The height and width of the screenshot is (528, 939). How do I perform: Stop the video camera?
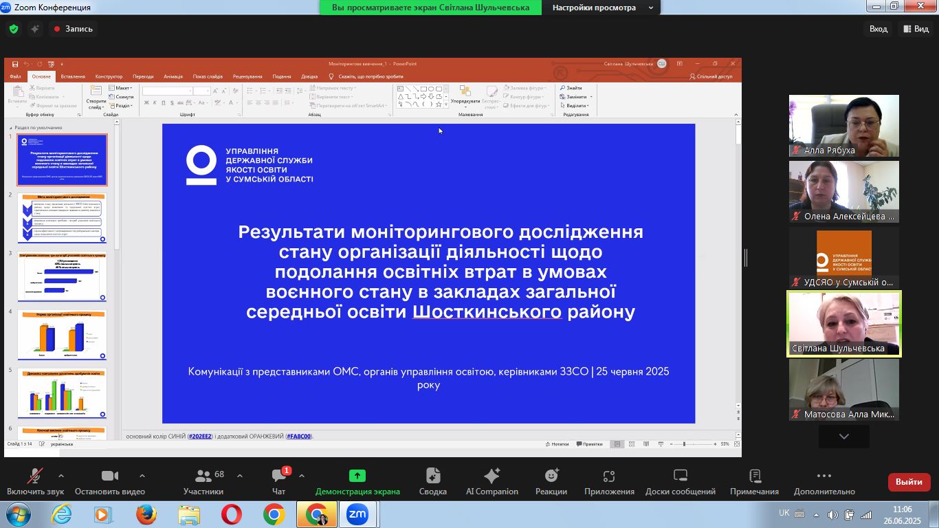click(110, 481)
